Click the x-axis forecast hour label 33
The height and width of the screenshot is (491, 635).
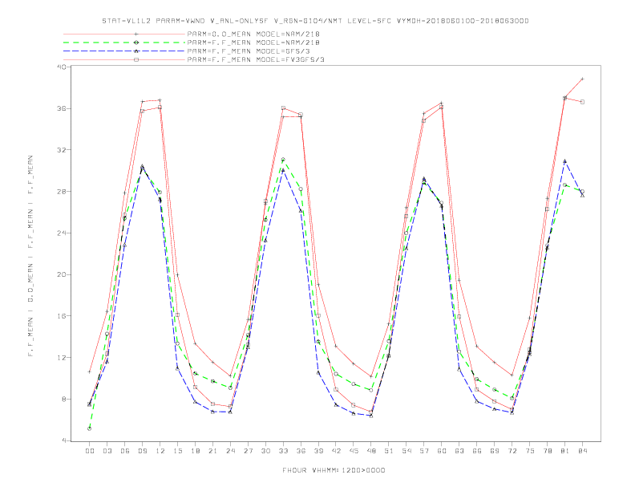click(283, 451)
